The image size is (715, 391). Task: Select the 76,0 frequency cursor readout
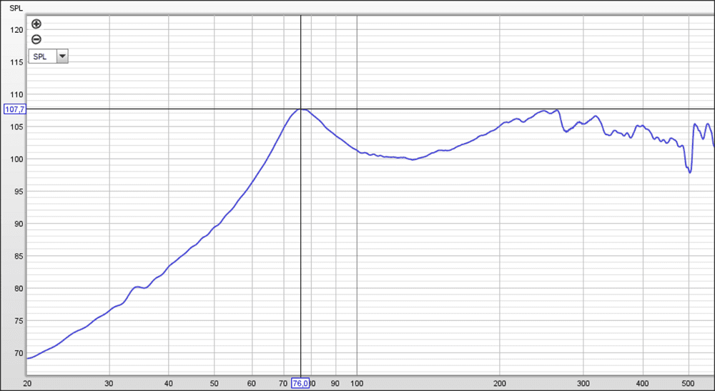[x=300, y=383]
